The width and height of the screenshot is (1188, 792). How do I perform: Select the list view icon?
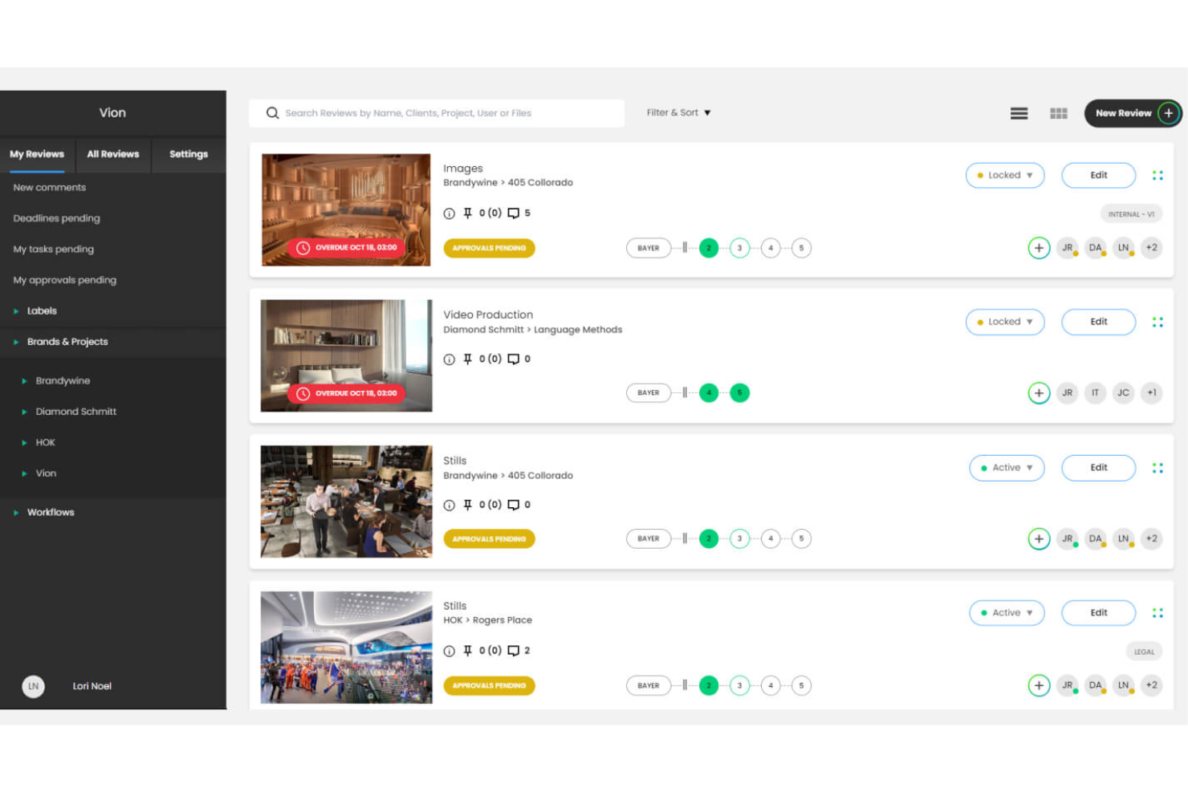point(1019,113)
